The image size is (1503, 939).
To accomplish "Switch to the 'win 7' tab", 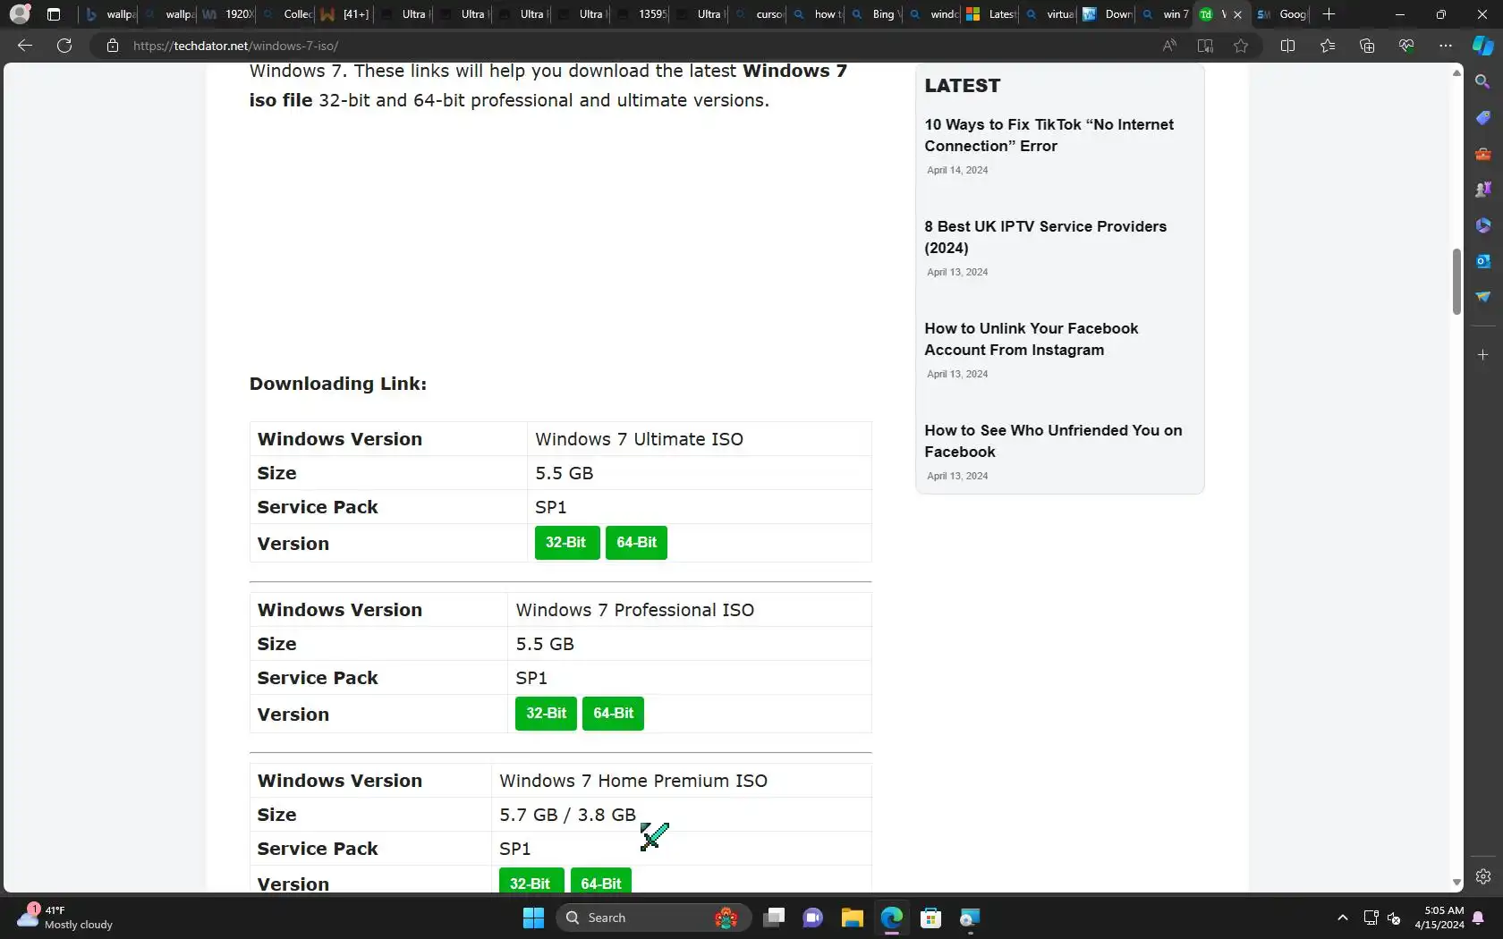I will click(x=1166, y=14).
